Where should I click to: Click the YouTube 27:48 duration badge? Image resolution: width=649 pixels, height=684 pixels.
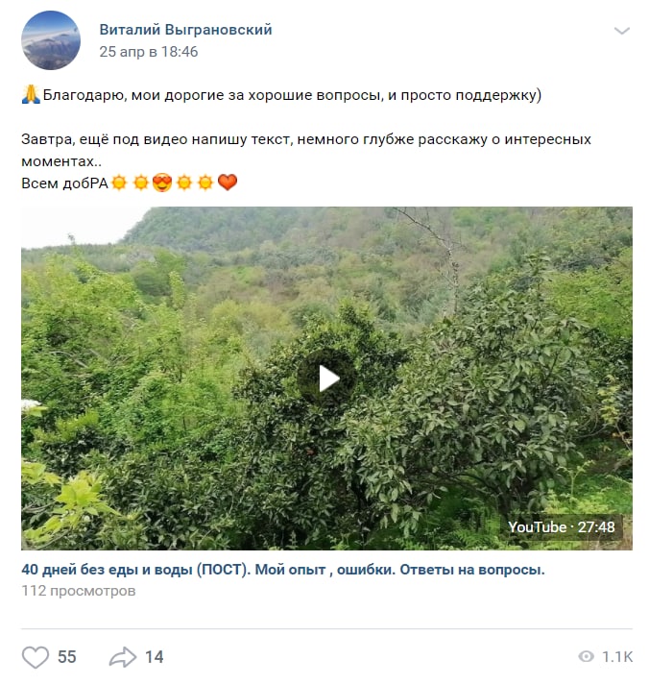[562, 527]
